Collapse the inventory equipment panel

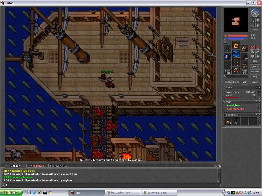point(225,43)
